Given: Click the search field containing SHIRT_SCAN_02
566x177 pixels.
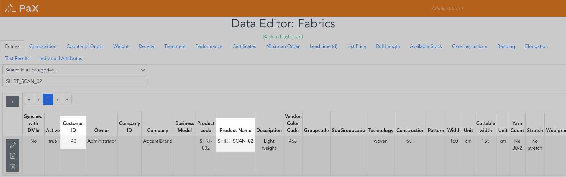Looking at the screenshot, I should click(x=75, y=81).
